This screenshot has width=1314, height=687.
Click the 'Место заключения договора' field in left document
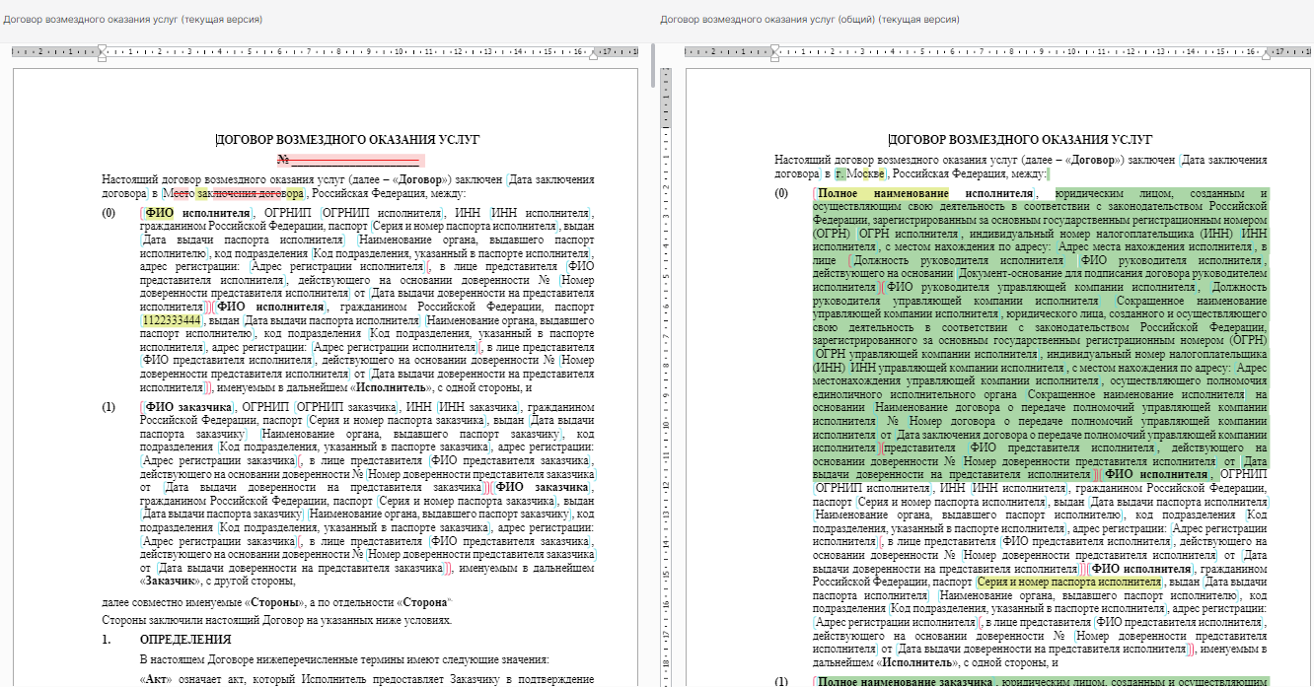pos(235,193)
